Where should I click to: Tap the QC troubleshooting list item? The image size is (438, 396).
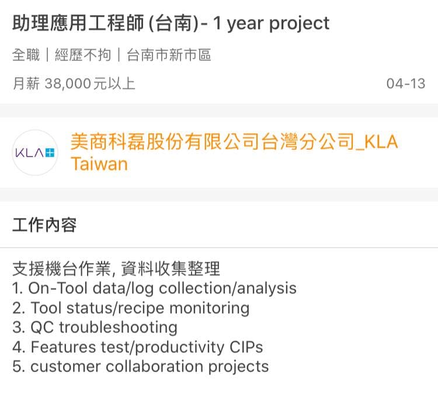(95, 327)
